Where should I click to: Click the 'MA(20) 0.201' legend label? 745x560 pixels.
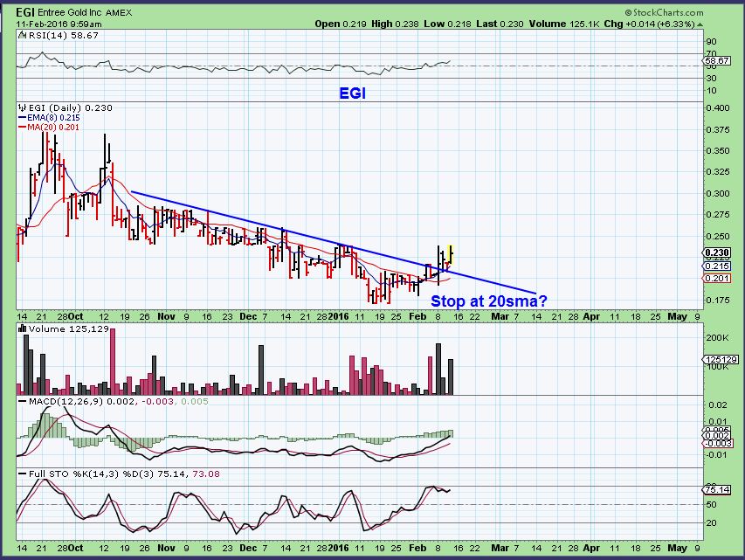(53, 127)
